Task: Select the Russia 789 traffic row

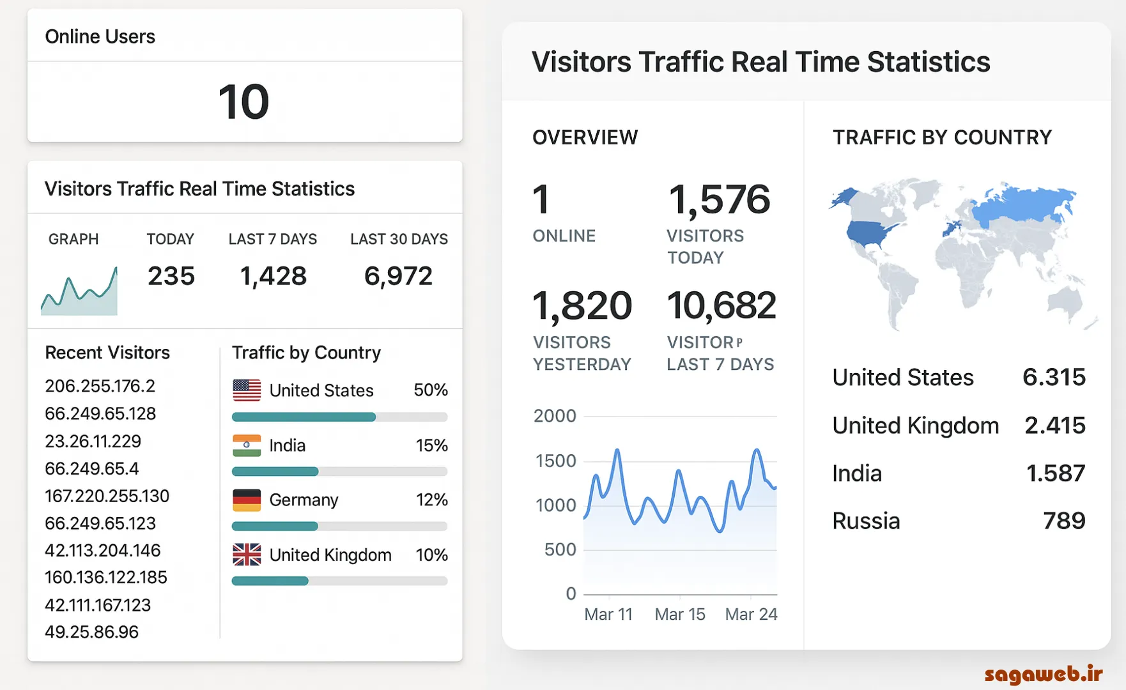Action: [959, 521]
